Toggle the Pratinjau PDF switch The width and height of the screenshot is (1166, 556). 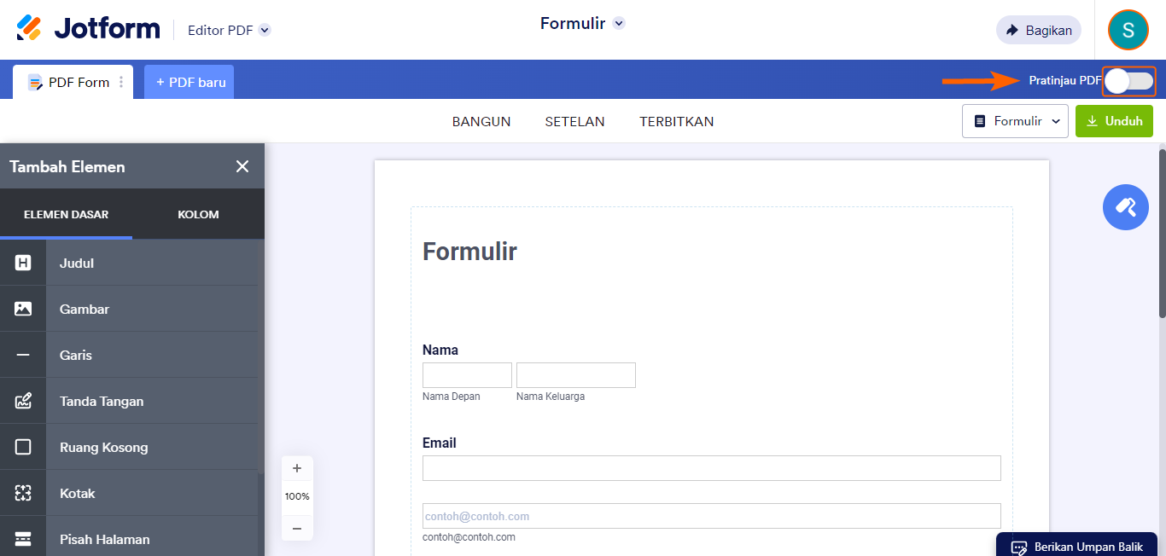point(1128,81)
